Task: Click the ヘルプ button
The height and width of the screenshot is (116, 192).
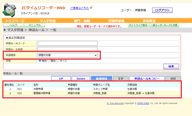Action: [x=13, y=25]
